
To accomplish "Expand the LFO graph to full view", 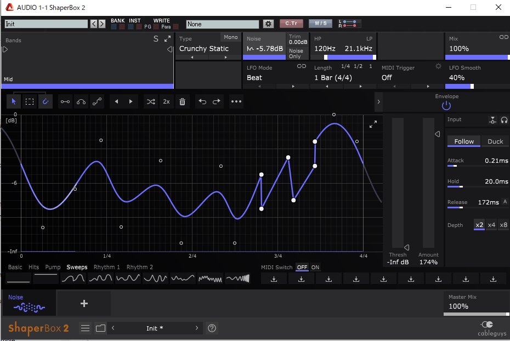I will pyautogui.click(x=373, y=124).
